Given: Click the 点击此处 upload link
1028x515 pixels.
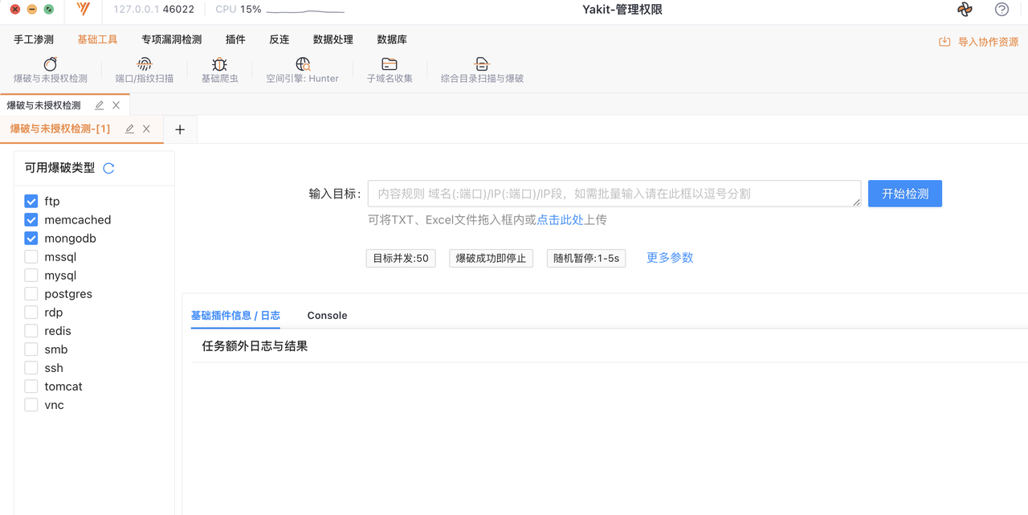Looking at the screenshot, I should [x=560, y=220].
